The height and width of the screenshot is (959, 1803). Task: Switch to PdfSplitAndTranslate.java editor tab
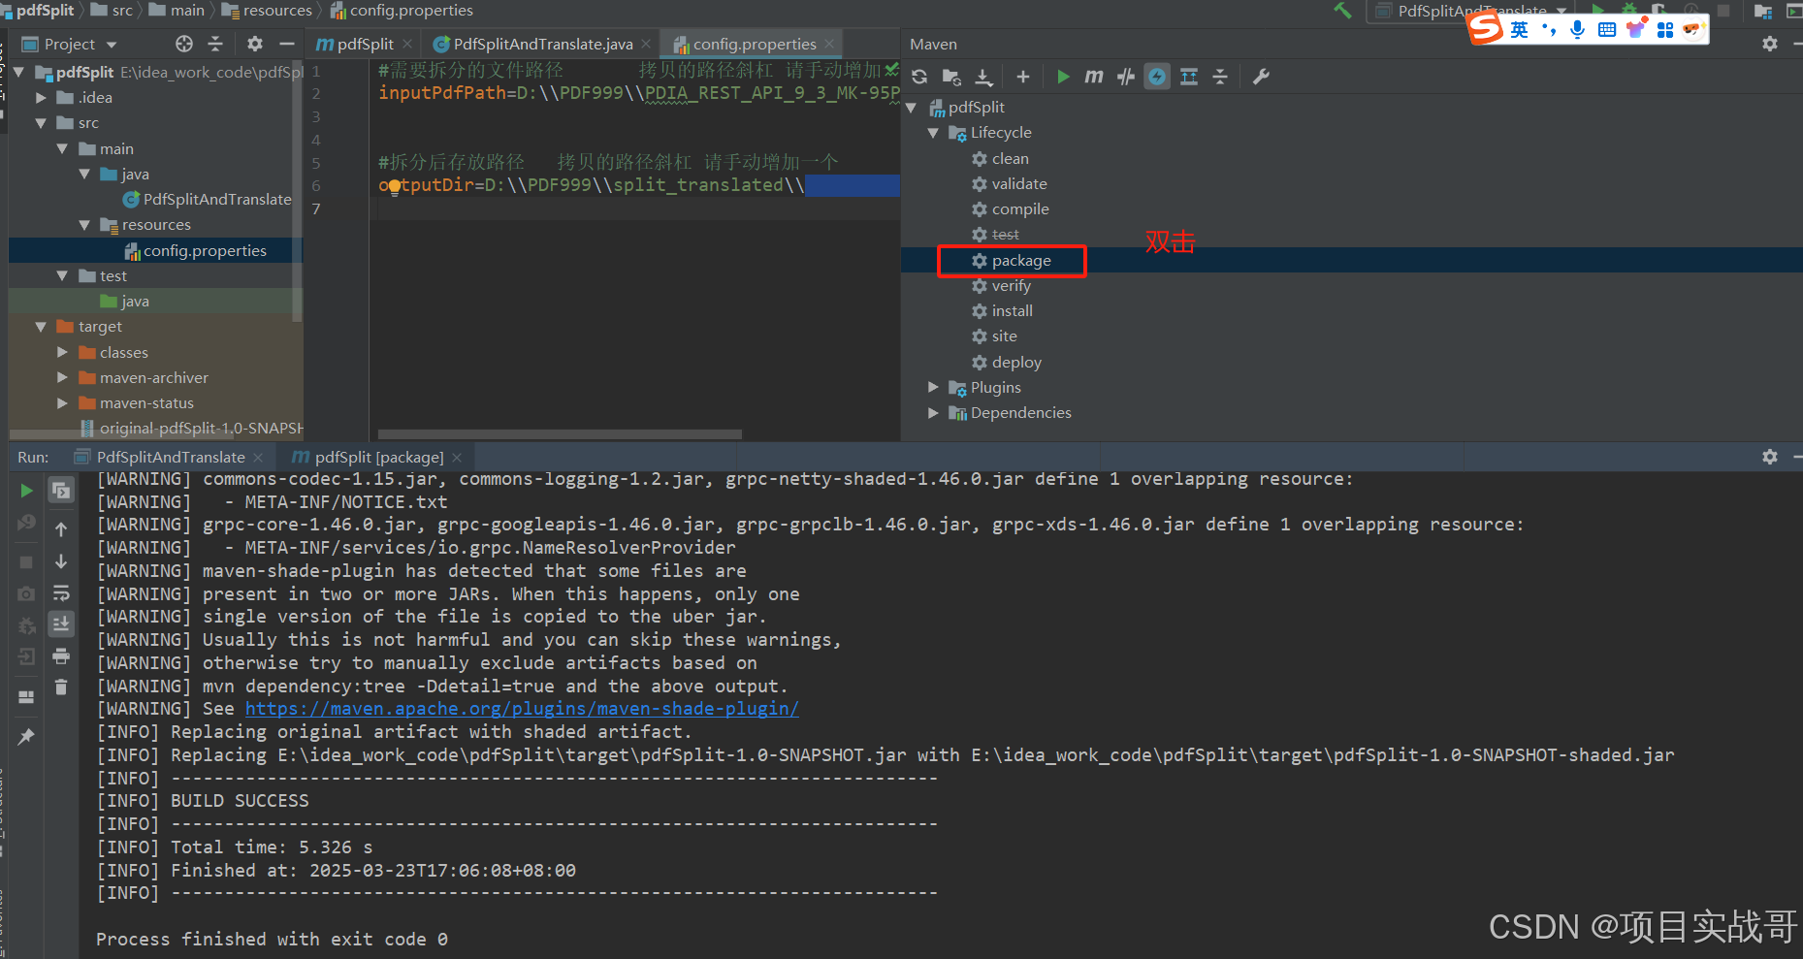click(x=539, y=44)
